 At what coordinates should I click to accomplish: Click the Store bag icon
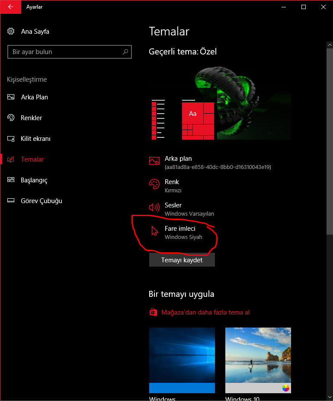154,312
